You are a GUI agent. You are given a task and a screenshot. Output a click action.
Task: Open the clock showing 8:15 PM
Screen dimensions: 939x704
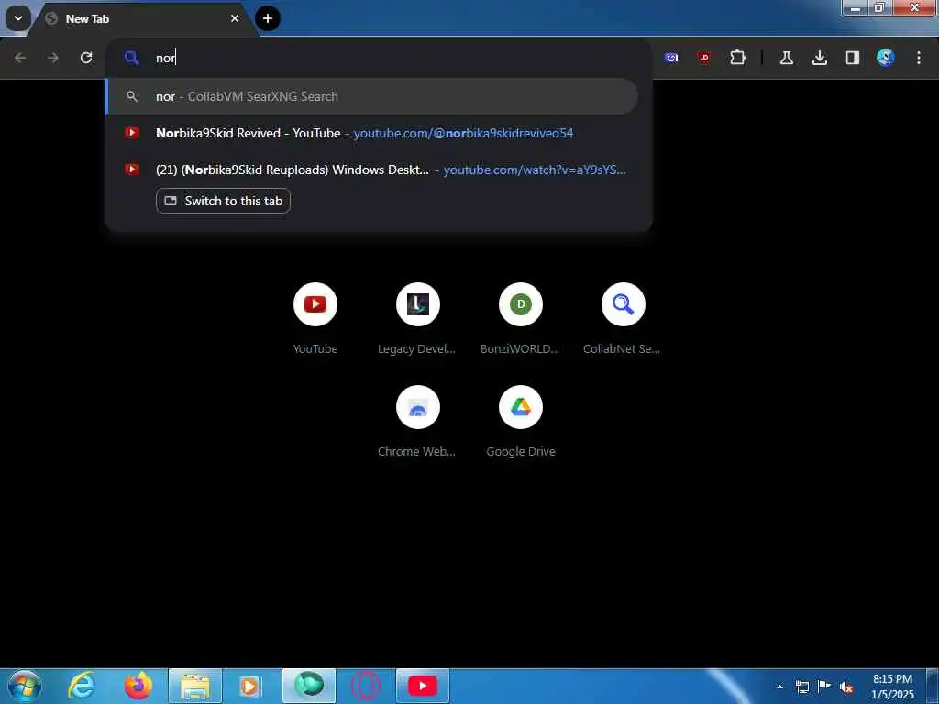892,687
